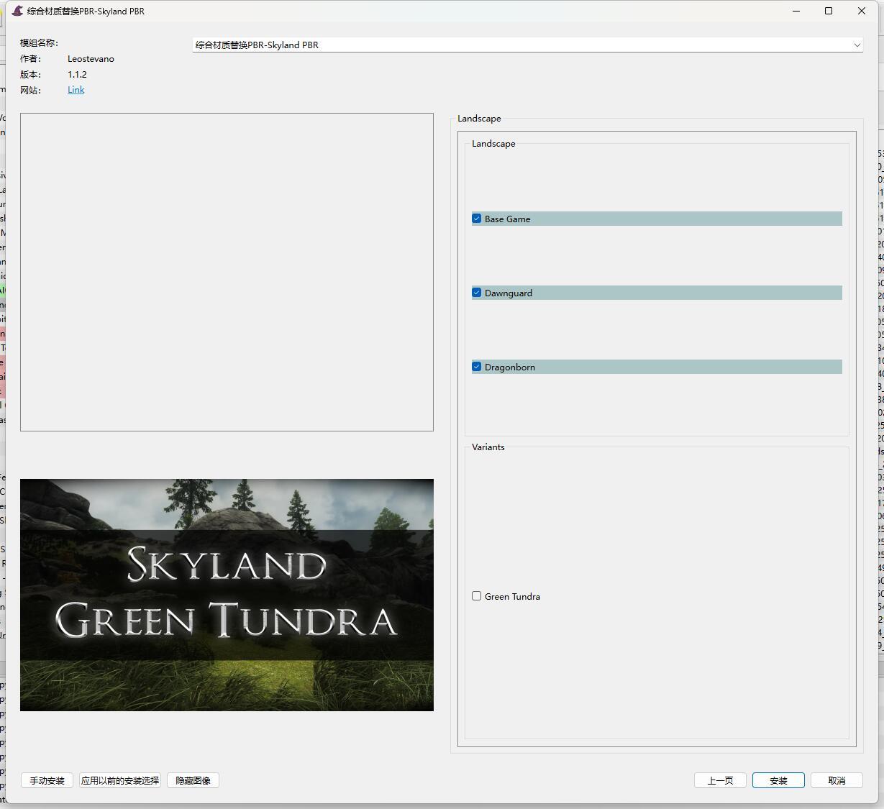Open the module name dropdown arrow
The width and height of the screenshot is (884, 809).
(x=857, y=45)
